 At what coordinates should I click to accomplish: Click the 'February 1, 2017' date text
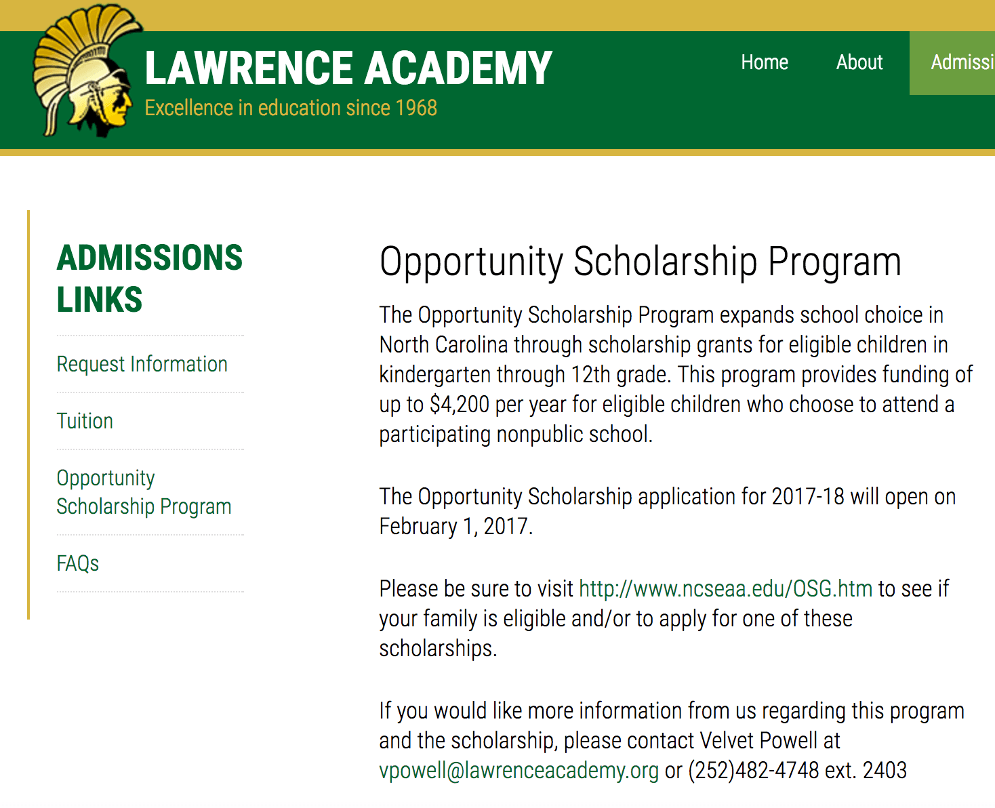click(455, 526)
